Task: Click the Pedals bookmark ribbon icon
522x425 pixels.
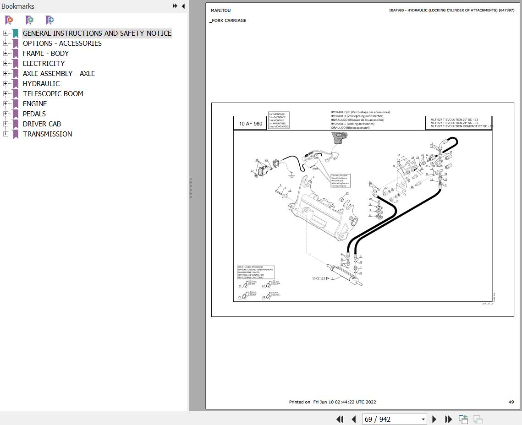Action: pyautogui.click(x=15, y=114)
